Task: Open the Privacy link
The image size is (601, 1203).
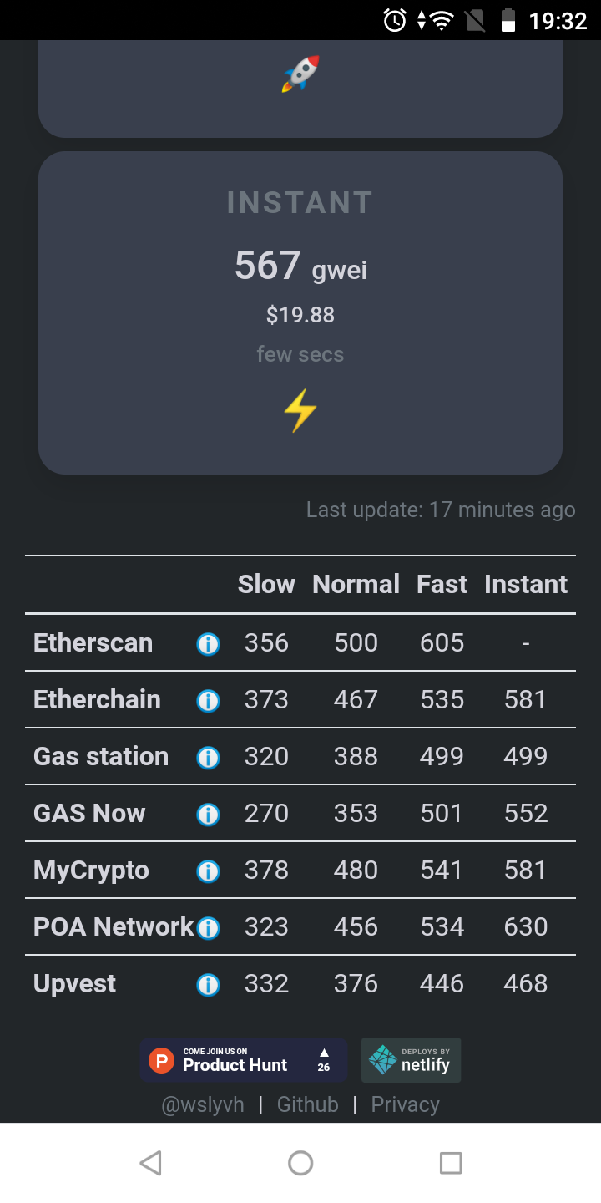Action: (x=405, y=1104)
